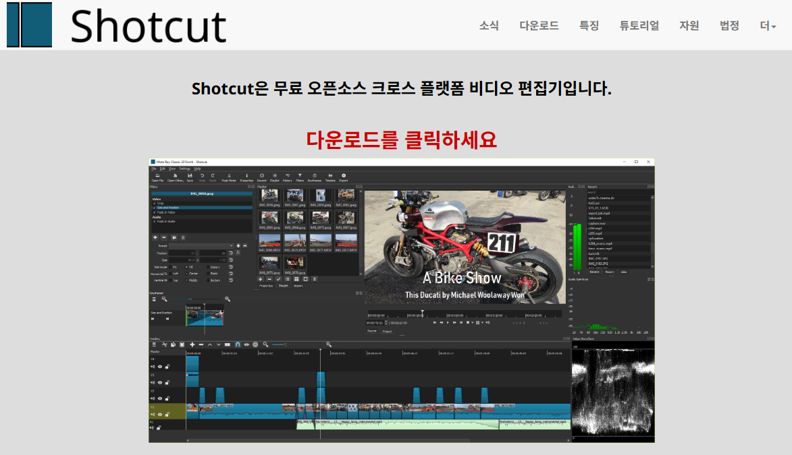Hide track V2 using its eye icon

(x=160, y=398)
